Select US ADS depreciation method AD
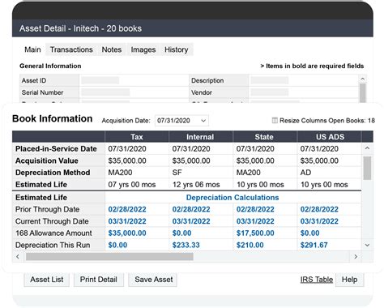 [305, 173]
